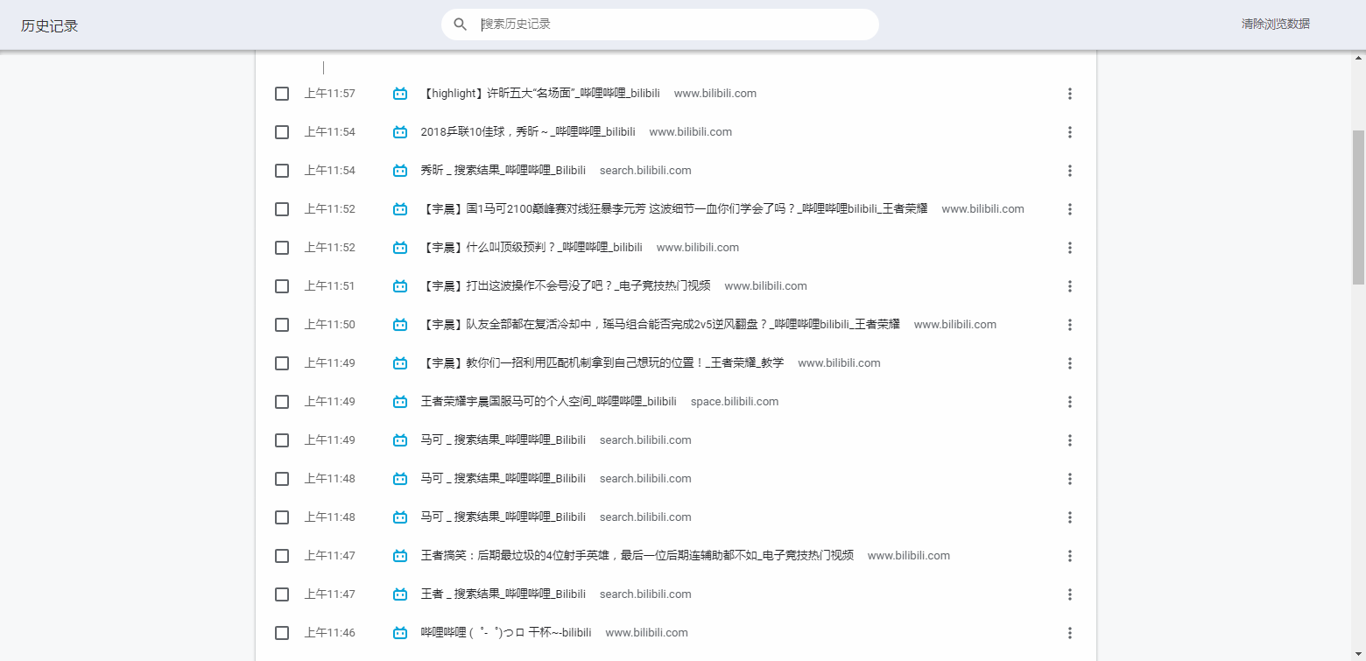Click the vertical scrollbar thumb on the right
Screen dimensions: 1366x661
pyautogui.click(x=1358, y=207)
